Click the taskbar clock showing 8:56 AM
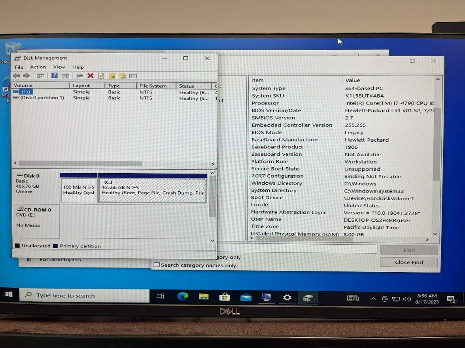This screenshot has height=348, width=465. point(427,299)
